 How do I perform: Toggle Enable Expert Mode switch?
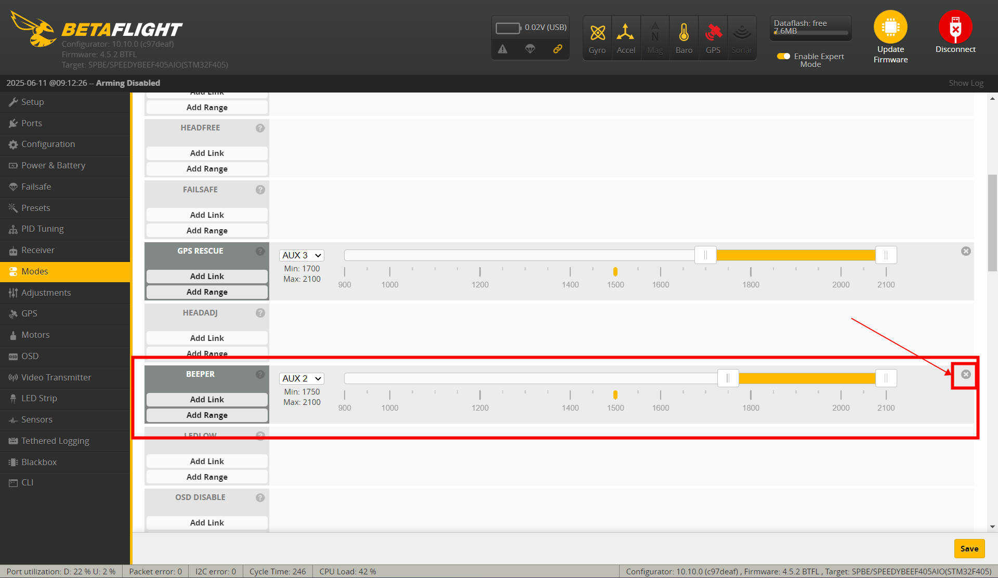tap(783, 56)
